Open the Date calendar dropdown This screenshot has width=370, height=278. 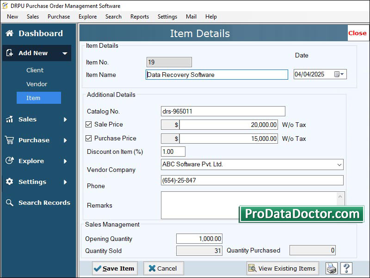(341, 74)
